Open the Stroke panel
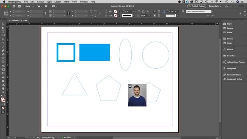247x139 pixels. click(x=228, y=39)
